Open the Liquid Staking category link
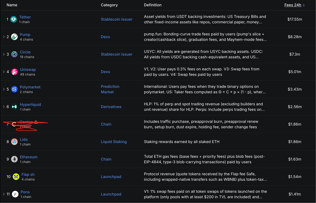This screenshot has width=316, height=203. tap(114, 142)
